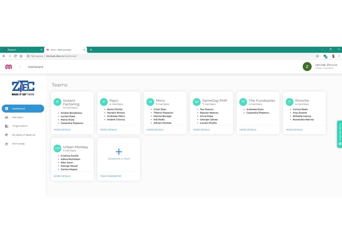The width and height of the screenshot is (342, 243).
Task: Click the SP avatar of SameDay PHP
Action: [x=197, y=102]
